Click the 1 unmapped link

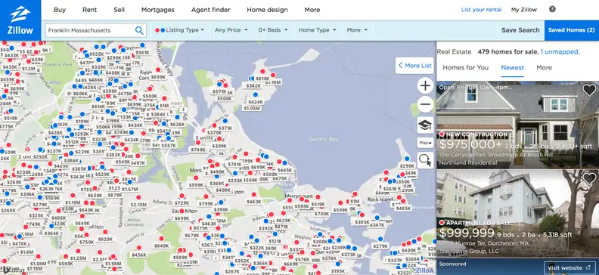point(560,51)
